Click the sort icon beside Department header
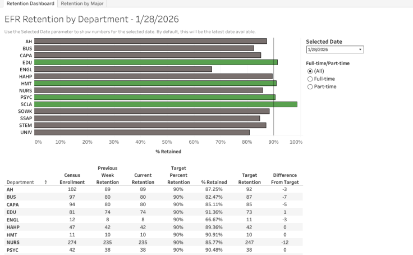 pos(45,183)
